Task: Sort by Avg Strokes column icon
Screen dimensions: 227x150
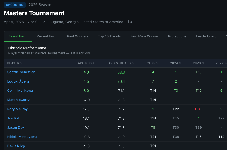Action: (x=133, y=63)
